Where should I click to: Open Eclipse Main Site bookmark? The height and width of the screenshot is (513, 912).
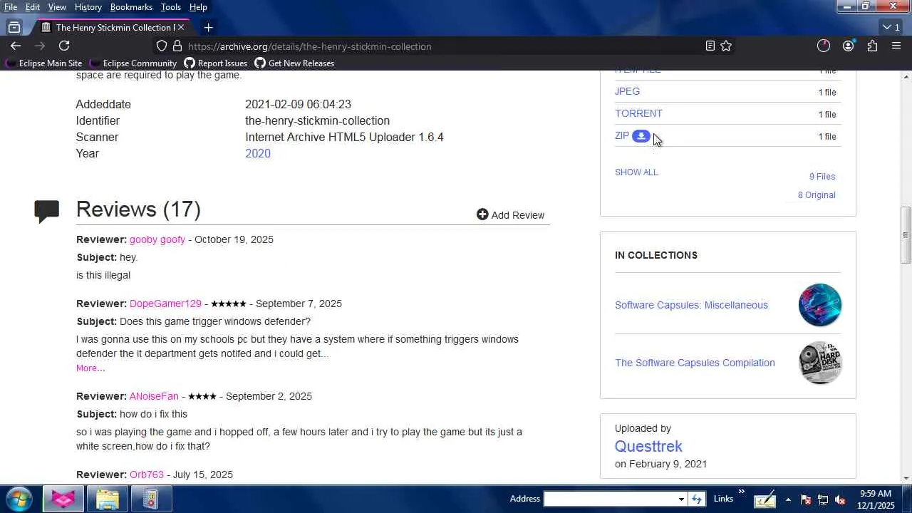[43, 63]
